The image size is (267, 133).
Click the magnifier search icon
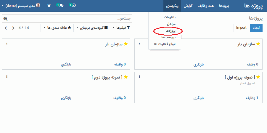(5, 19)
